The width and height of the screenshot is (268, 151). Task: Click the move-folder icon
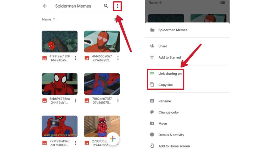152,123
